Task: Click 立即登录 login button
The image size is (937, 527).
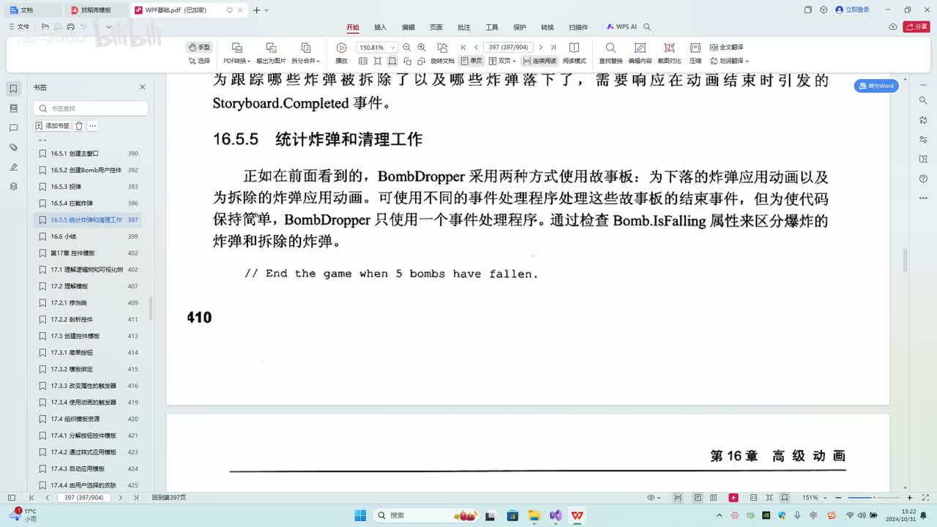Action: click(x=852, y=10)
